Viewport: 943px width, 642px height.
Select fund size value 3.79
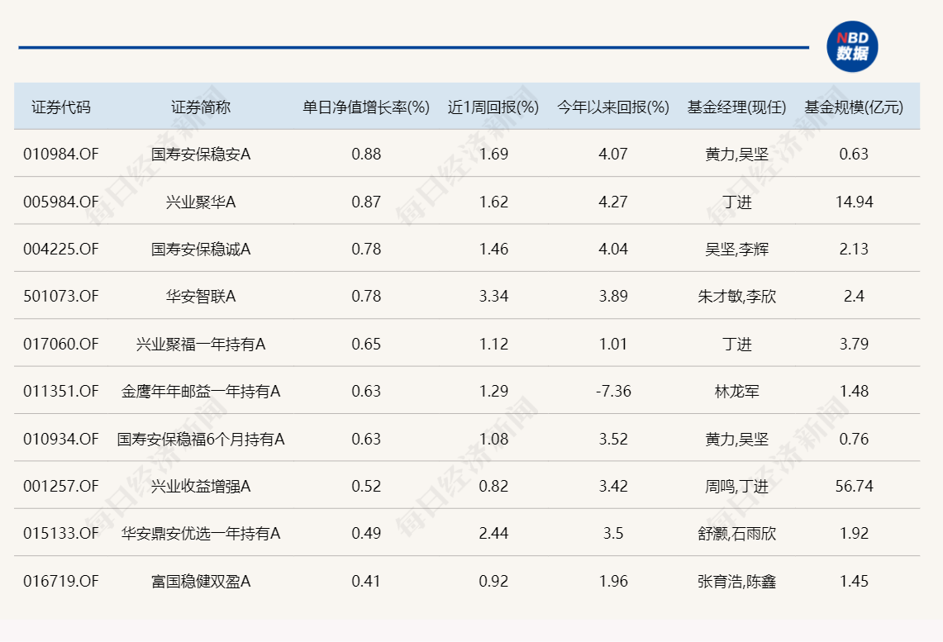point(854,344)
